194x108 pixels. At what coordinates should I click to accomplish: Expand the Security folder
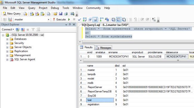(7, 43)
